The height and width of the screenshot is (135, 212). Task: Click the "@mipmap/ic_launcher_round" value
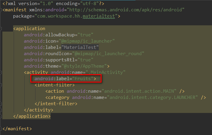pos(108,54)
